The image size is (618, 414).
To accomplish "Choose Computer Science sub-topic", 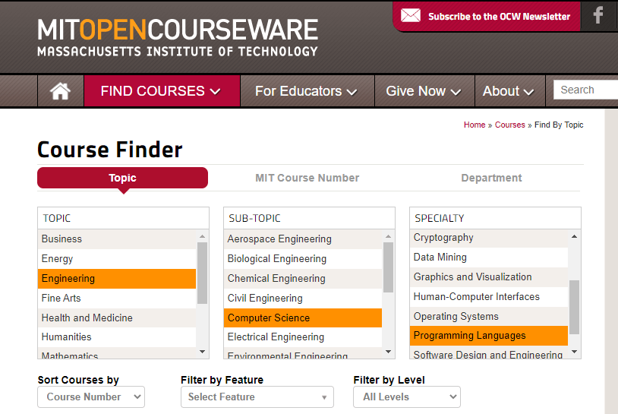I will (x=303, y=318).
